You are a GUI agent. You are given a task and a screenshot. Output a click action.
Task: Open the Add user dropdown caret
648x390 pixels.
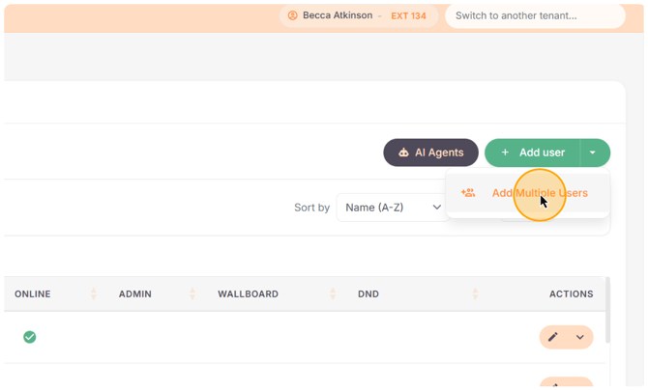point(593,153)
